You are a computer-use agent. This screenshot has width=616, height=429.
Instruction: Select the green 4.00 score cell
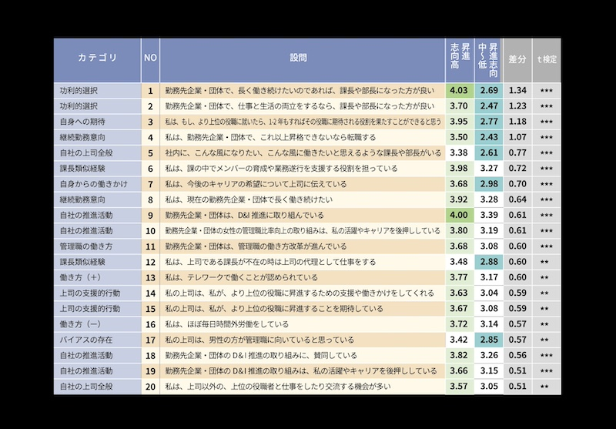click(458, 215)
